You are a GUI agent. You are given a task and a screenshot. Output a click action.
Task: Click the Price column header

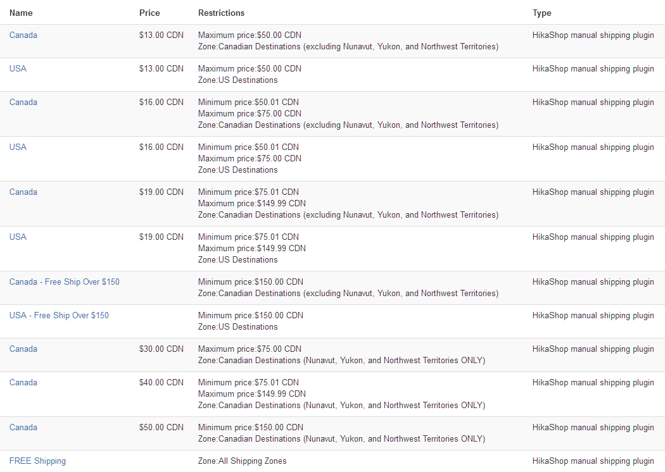click(149, 13)
